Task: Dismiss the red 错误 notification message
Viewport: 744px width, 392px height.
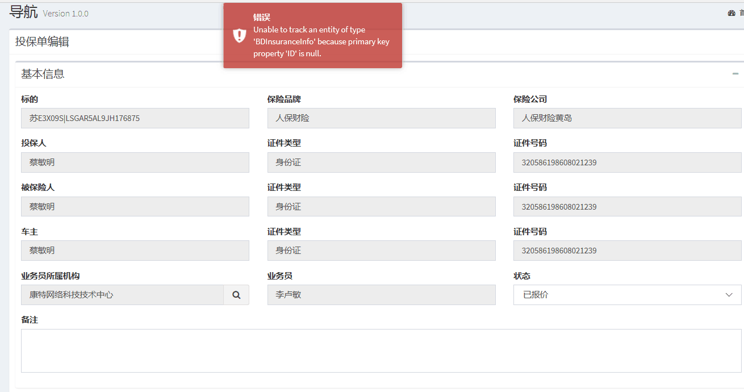Action: click(x=312, y=35)
